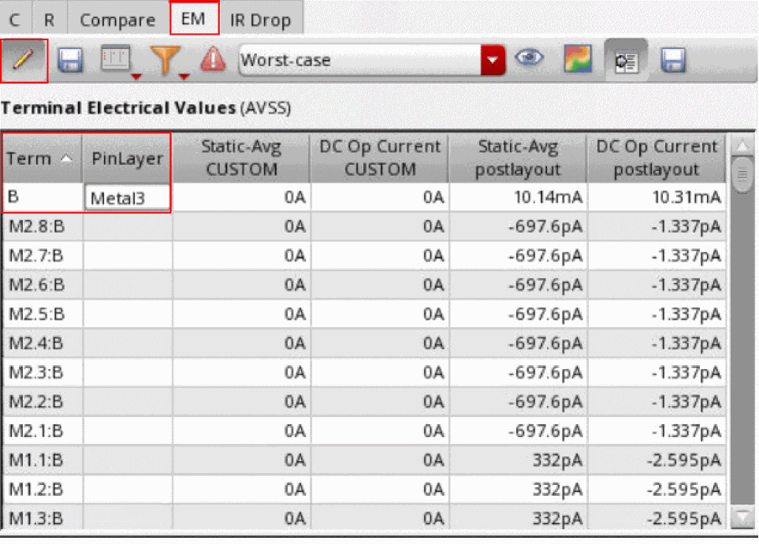This screenshot has height=544, width=759.
Task: Click the Metal3 PinLayer input field
Action: click(x=127, y=199)
